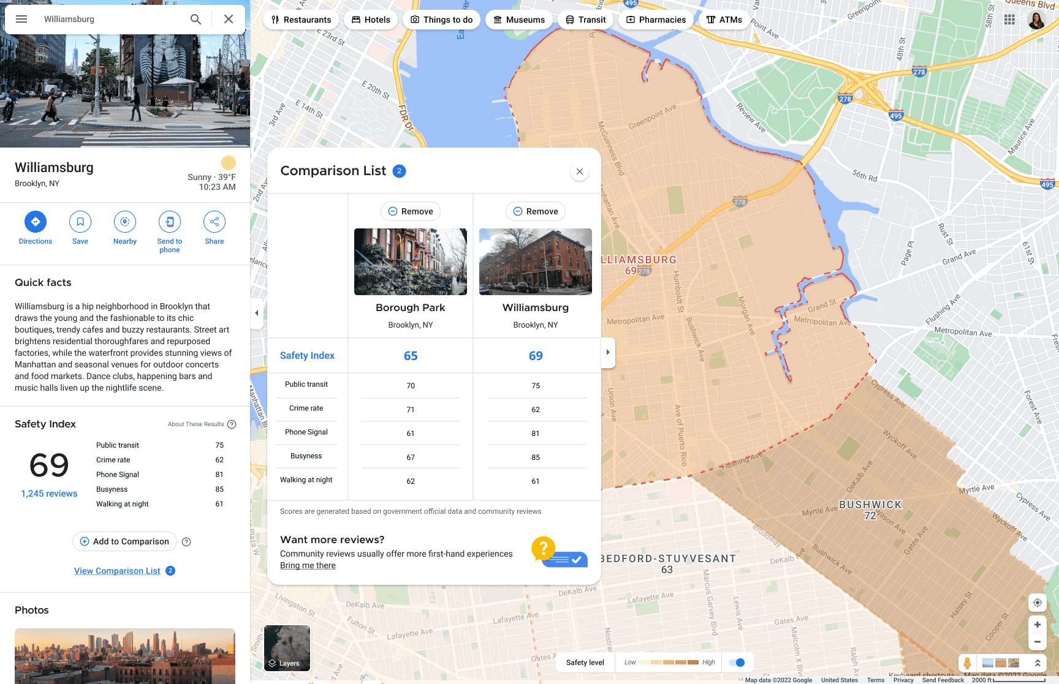The width and height of the screenshot is (1059, 684).
Task: Zoom in the map with plus
Action: tap(1037, 625)
